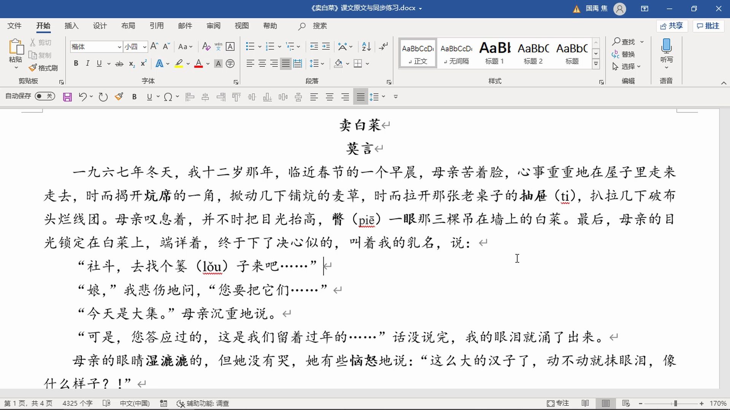Open the borders dropdown arrow
This screenshot has width=730, height=410.
[367, 64]
